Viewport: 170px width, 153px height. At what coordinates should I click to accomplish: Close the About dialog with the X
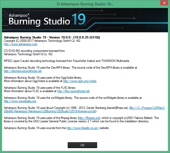point(164,3)
